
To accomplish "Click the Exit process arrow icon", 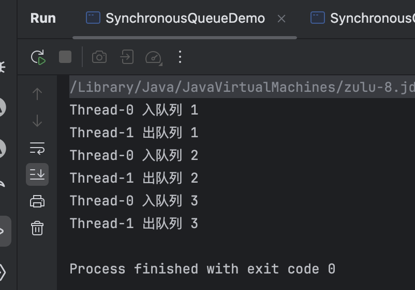I will point(127,57).
